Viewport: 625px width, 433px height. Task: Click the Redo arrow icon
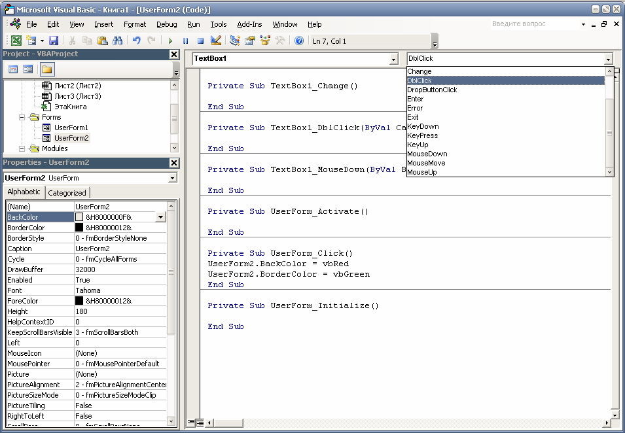[x=151, y=41]
